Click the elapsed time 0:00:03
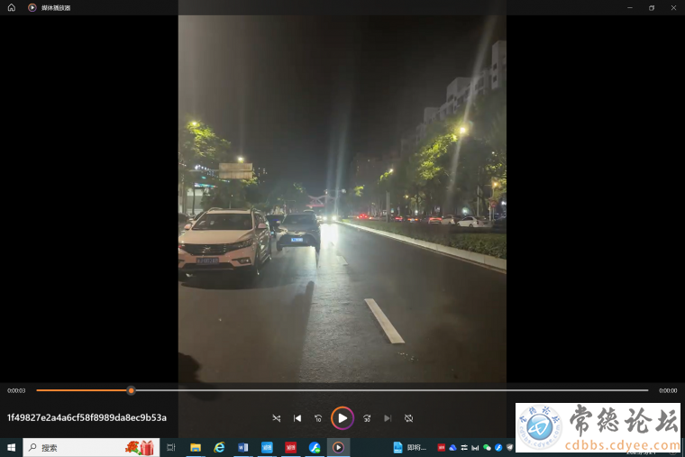The height and width of the screenshot is (457, 685). pos(16,390)
